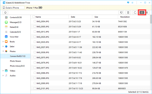Check the box for IMG_0037.JPG
This screenshot has width=152, height=94.
(35, 47)
